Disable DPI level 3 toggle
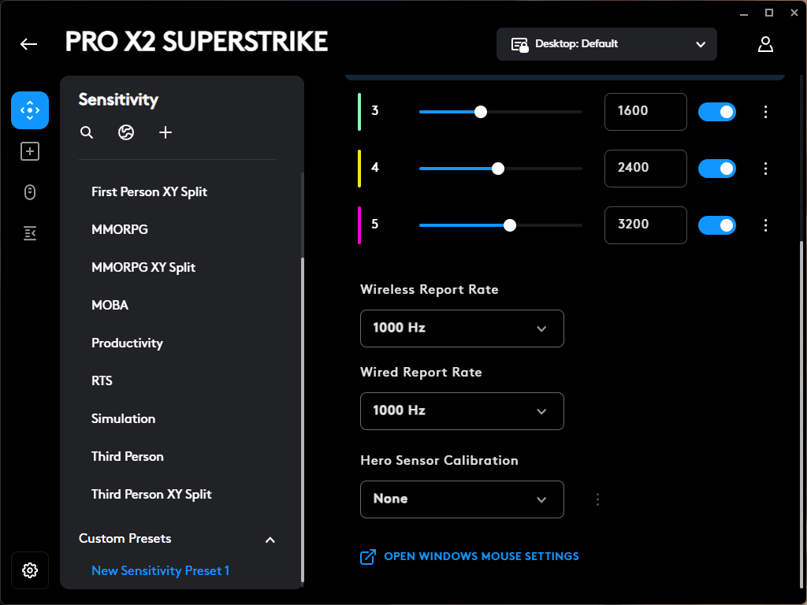This screenshot has width=807, height=605. (717, 112)
